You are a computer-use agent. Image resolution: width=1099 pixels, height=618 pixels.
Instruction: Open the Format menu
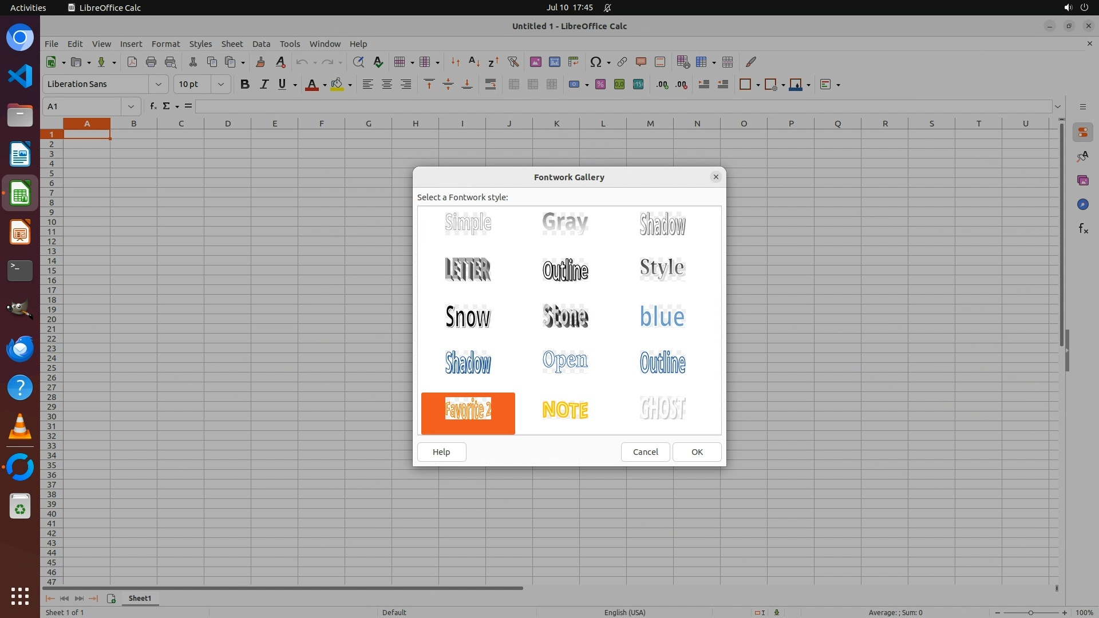click(x=165, y=44)
